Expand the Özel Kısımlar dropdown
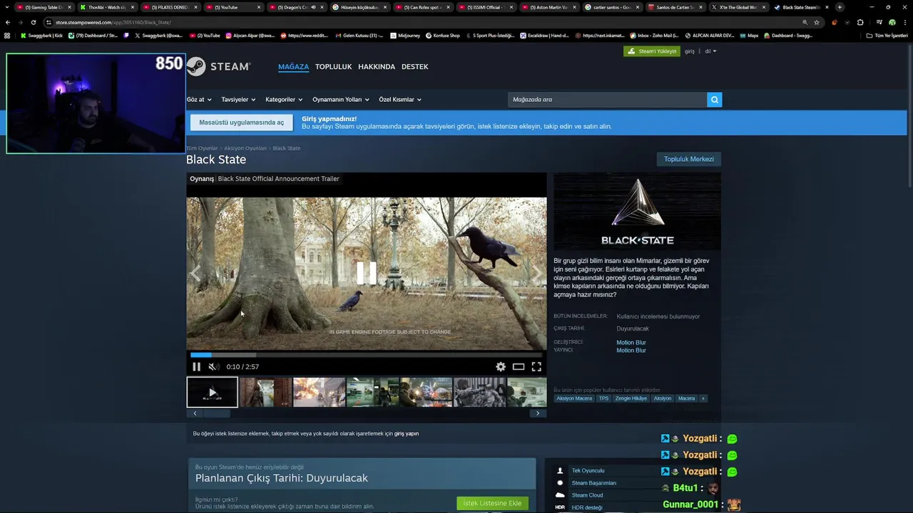Viewport: 913px width, 513px height. coord(400,100)
